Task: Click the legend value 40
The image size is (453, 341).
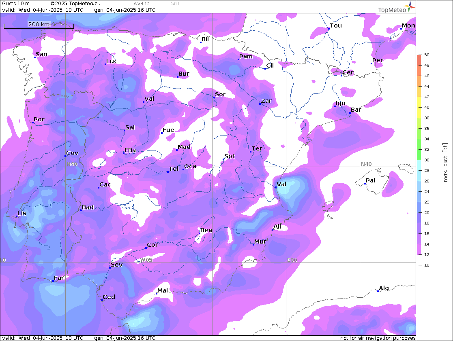Action: point(427,107)
